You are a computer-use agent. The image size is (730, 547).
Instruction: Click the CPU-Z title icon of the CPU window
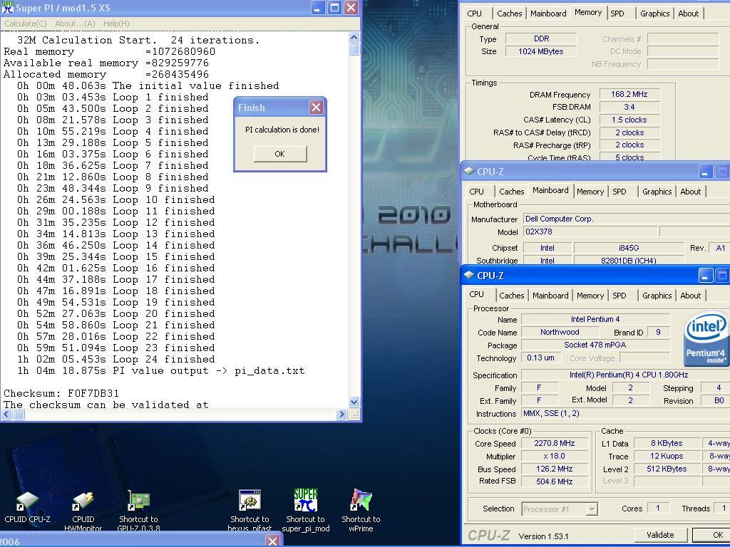click(x=469, y=275)
